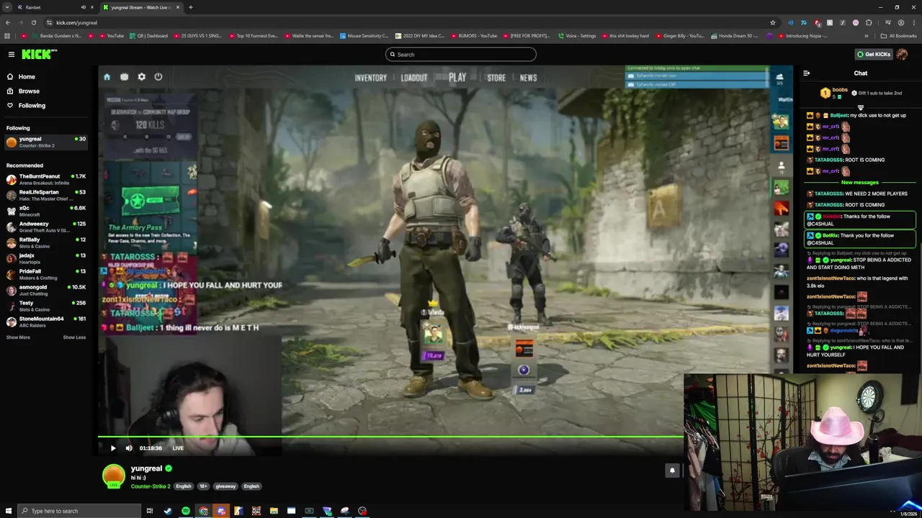
Task: Click the 18+ stream tag
Action: pos(204,486)
